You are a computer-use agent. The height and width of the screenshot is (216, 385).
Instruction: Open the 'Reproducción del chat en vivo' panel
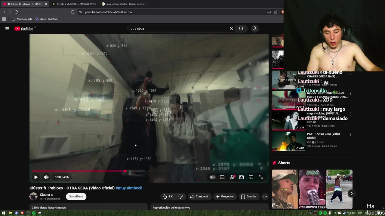pos(209,208)
